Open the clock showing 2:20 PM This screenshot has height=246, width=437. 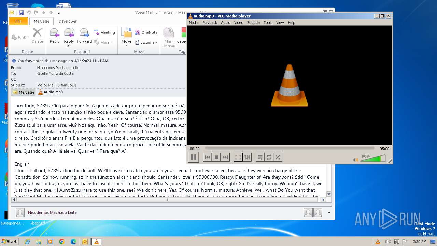(x=419, y=242)
